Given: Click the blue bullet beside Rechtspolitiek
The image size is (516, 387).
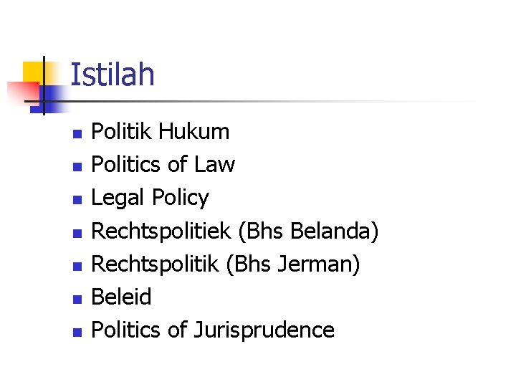Looking at the screenshot, I should (x=77, y=234).
